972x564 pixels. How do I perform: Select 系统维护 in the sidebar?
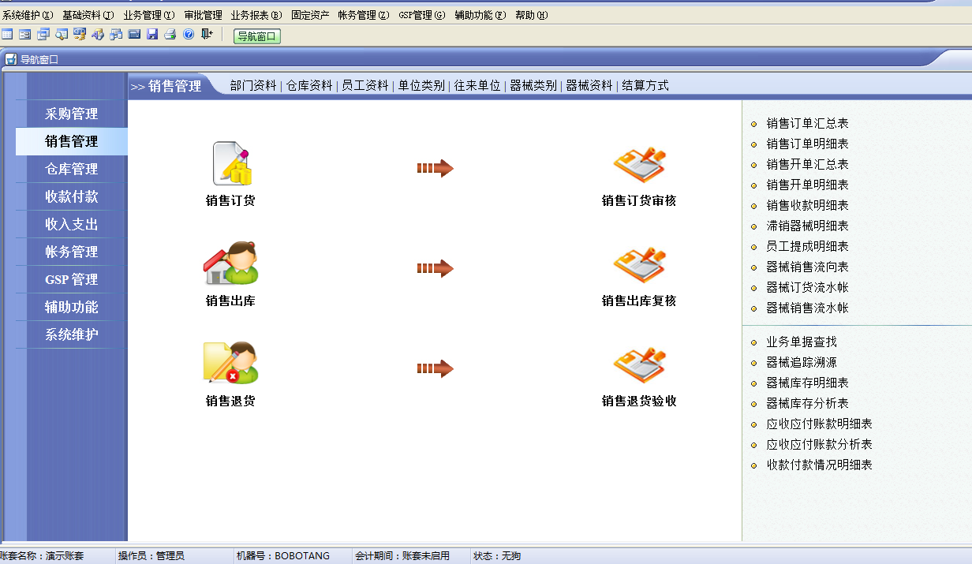(x=72, y=334)
